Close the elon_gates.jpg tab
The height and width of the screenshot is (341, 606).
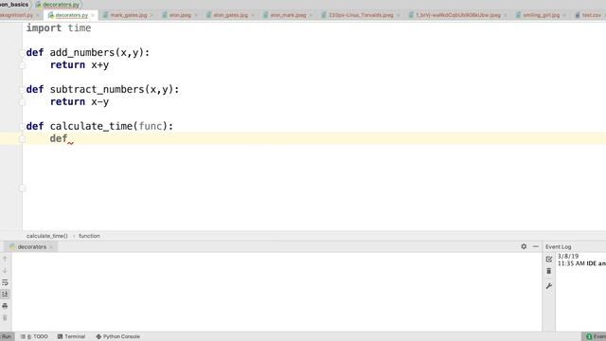point(253,15)
